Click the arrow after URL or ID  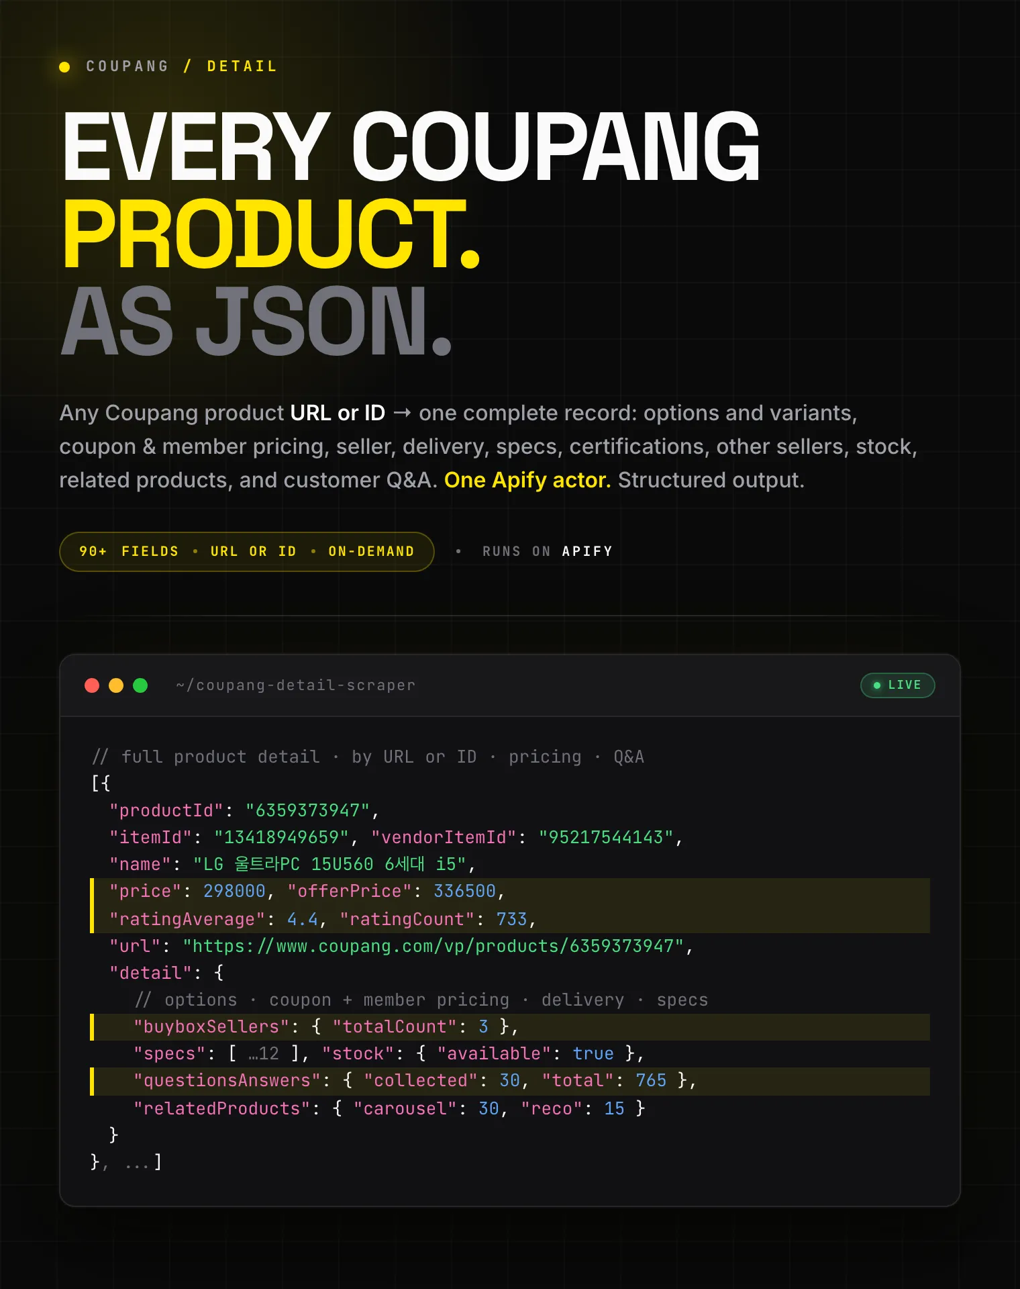coord(402,412)
